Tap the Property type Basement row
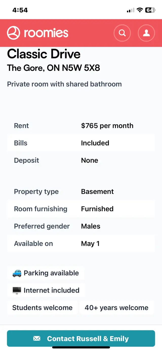 pyautogui.click(x=81, y=191)
